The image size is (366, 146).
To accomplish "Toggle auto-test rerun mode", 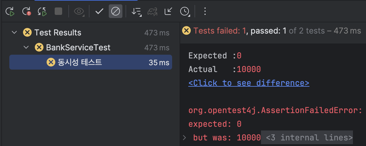I will (x=42, y=11).
